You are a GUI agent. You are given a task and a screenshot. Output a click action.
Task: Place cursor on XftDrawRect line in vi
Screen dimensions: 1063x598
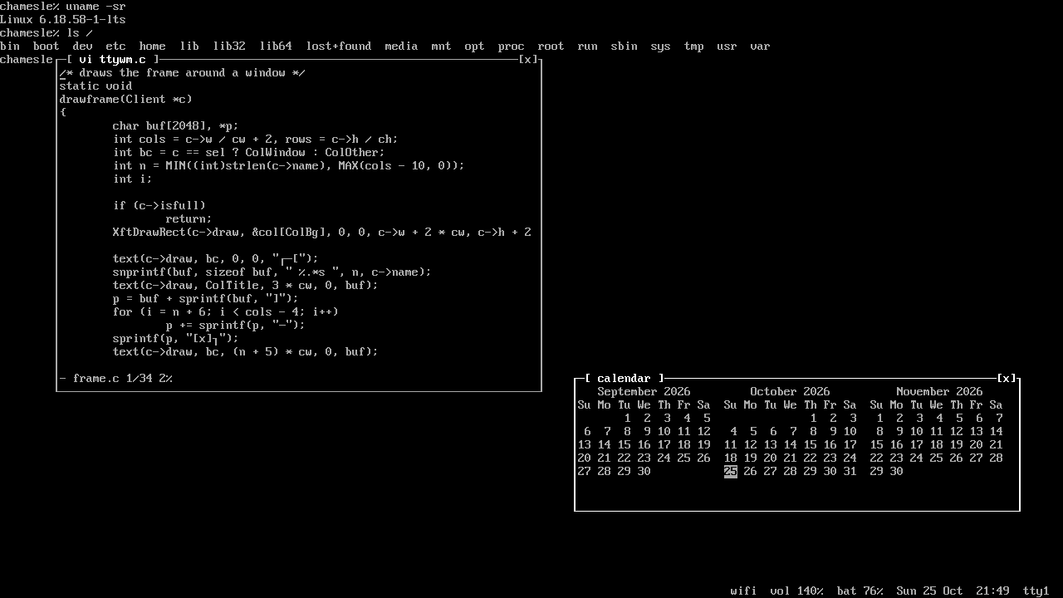[x=322, y=233]
